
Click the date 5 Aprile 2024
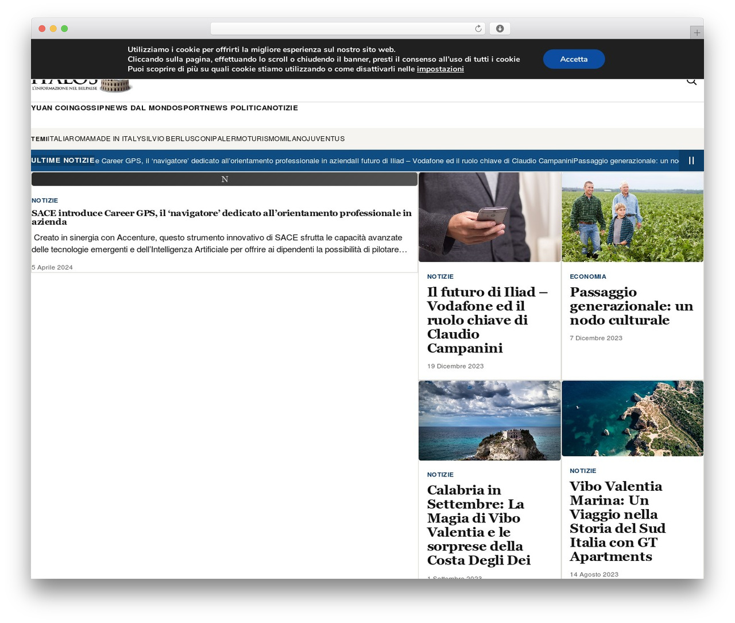52,267
